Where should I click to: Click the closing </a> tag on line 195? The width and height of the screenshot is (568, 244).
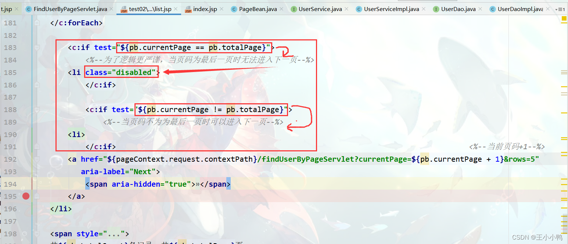coord(76,196)
